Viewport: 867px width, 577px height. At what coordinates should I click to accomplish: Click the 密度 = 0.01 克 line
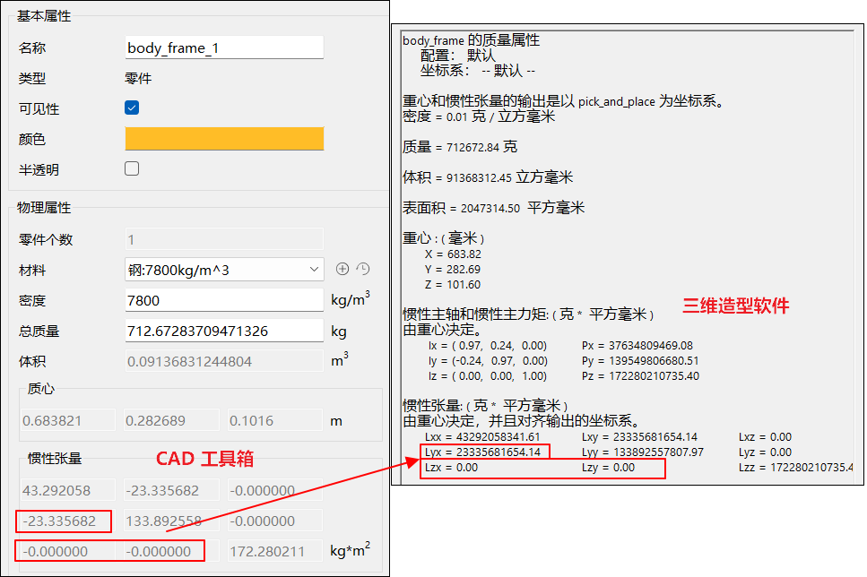click(x=479, y=116)
